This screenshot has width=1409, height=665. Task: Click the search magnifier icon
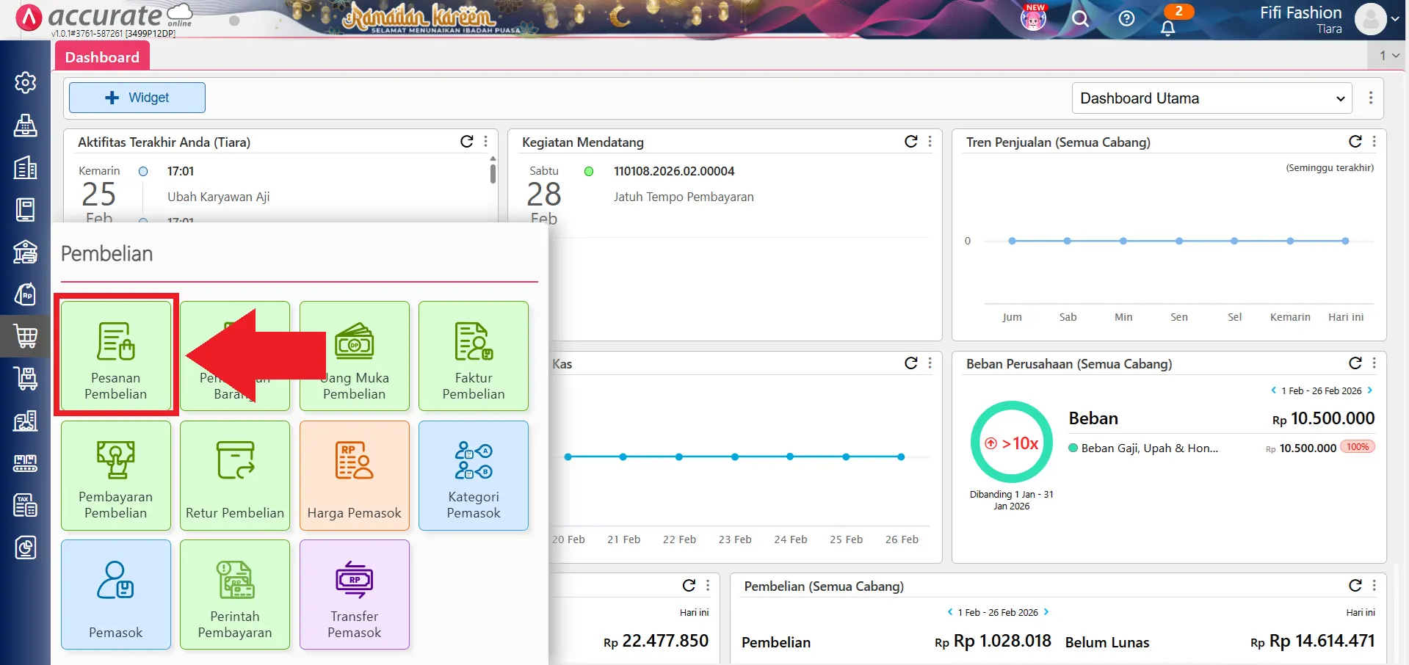pos(1080,19)
